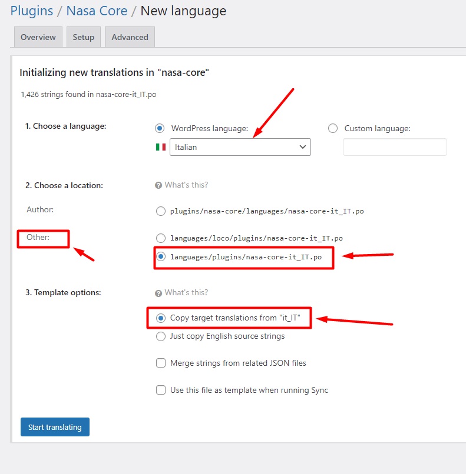Image resolution: width=466 pixels, height=474 pixels.
Task: Select Just copy English source strings
Action: tap(160, 336)
